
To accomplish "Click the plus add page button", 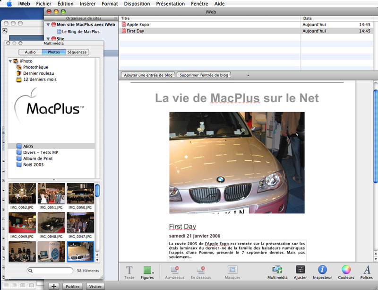I will tap(54, 286).
